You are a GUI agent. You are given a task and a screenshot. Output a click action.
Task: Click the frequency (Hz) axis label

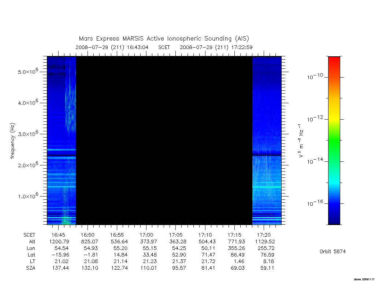coord(13,140)
